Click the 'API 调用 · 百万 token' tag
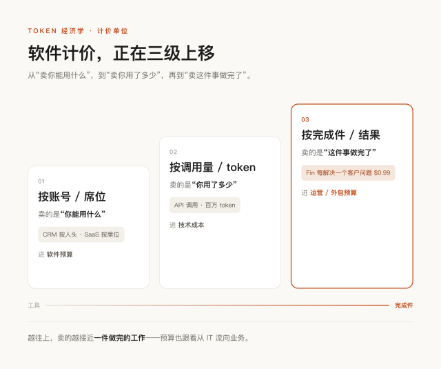441x369 pixels. point(205,205)
